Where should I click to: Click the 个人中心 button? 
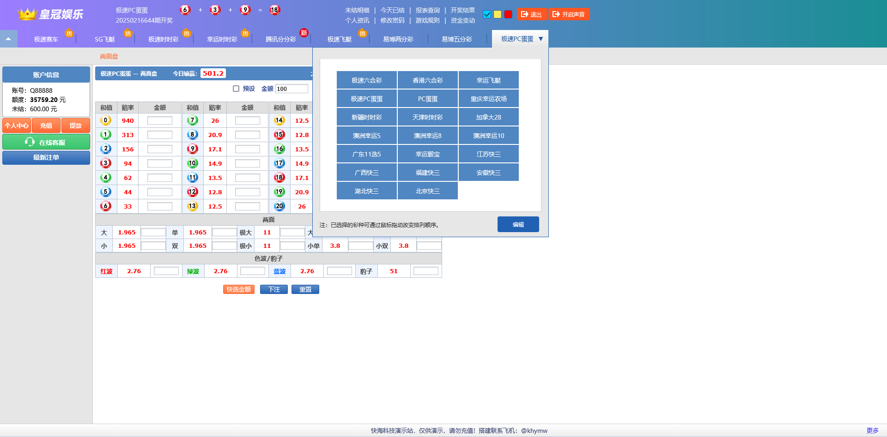(x=17, y=126)
